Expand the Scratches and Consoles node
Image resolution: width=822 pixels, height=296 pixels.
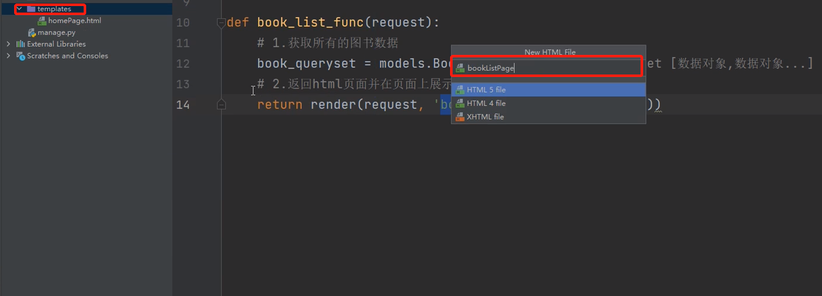[9, 56]
